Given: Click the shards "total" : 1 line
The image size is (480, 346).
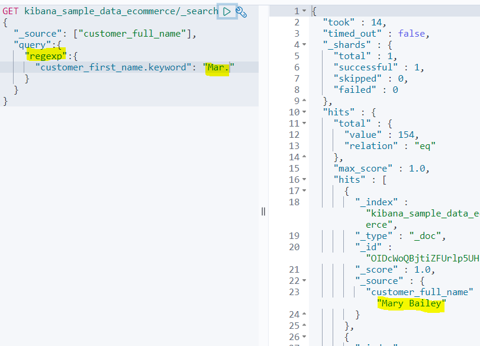Looking at the screenshot, I should pos(366,56).
